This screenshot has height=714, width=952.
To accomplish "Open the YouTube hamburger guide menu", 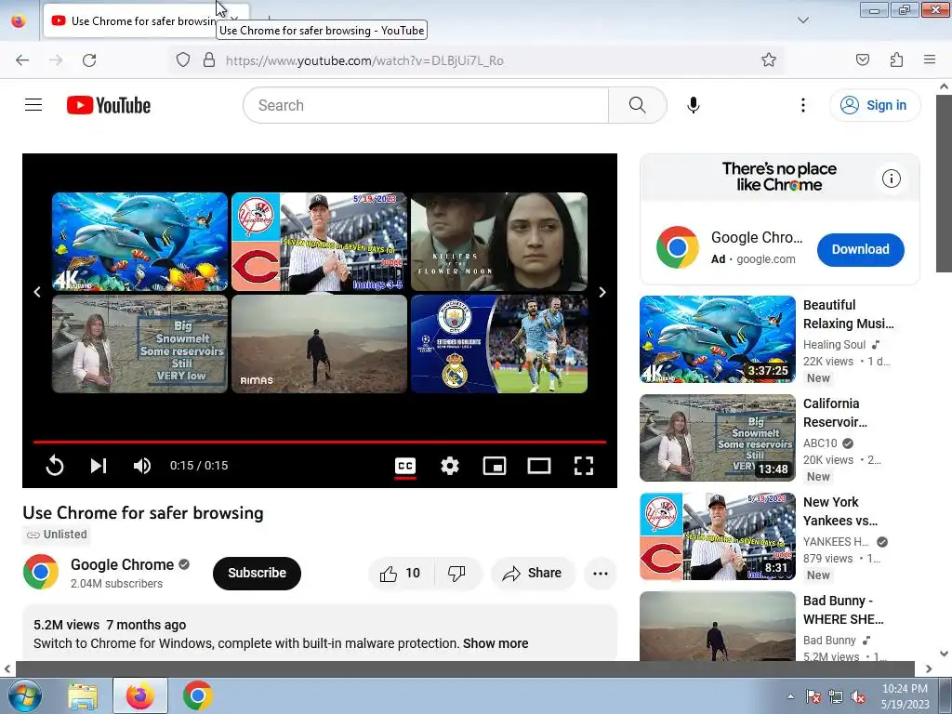I will click(33, 105).
